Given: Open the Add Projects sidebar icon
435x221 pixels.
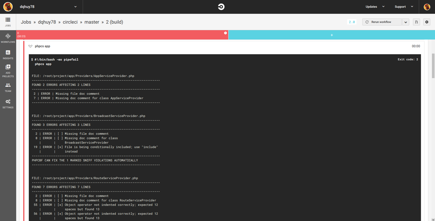Looking at the screenshot, I should (x=8, y=71).
